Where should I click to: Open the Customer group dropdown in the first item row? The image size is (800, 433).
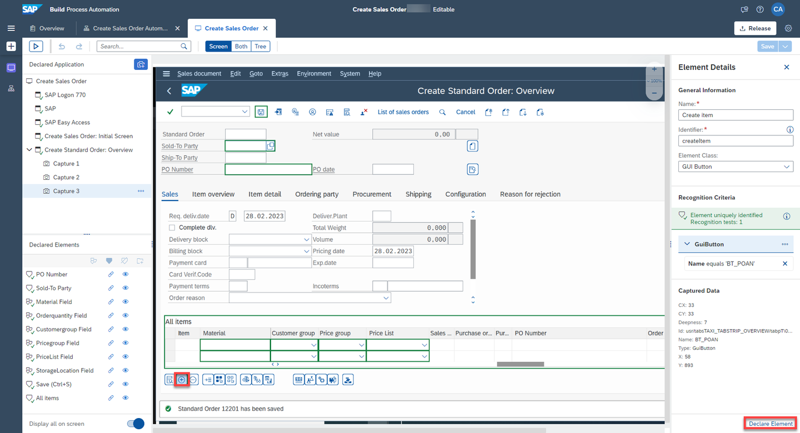tap(314, 345)
